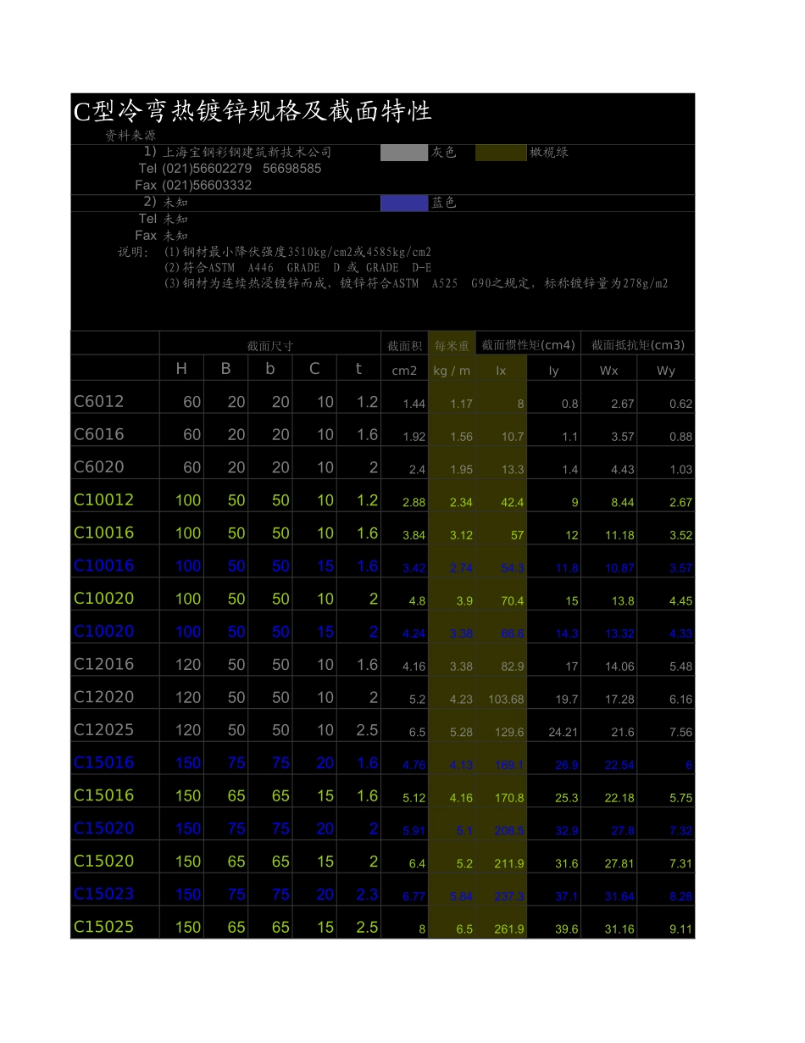The width and height of the screenshot is (805, 1043).
Task: Click the olive green color swatch
Action: [500, 153]
